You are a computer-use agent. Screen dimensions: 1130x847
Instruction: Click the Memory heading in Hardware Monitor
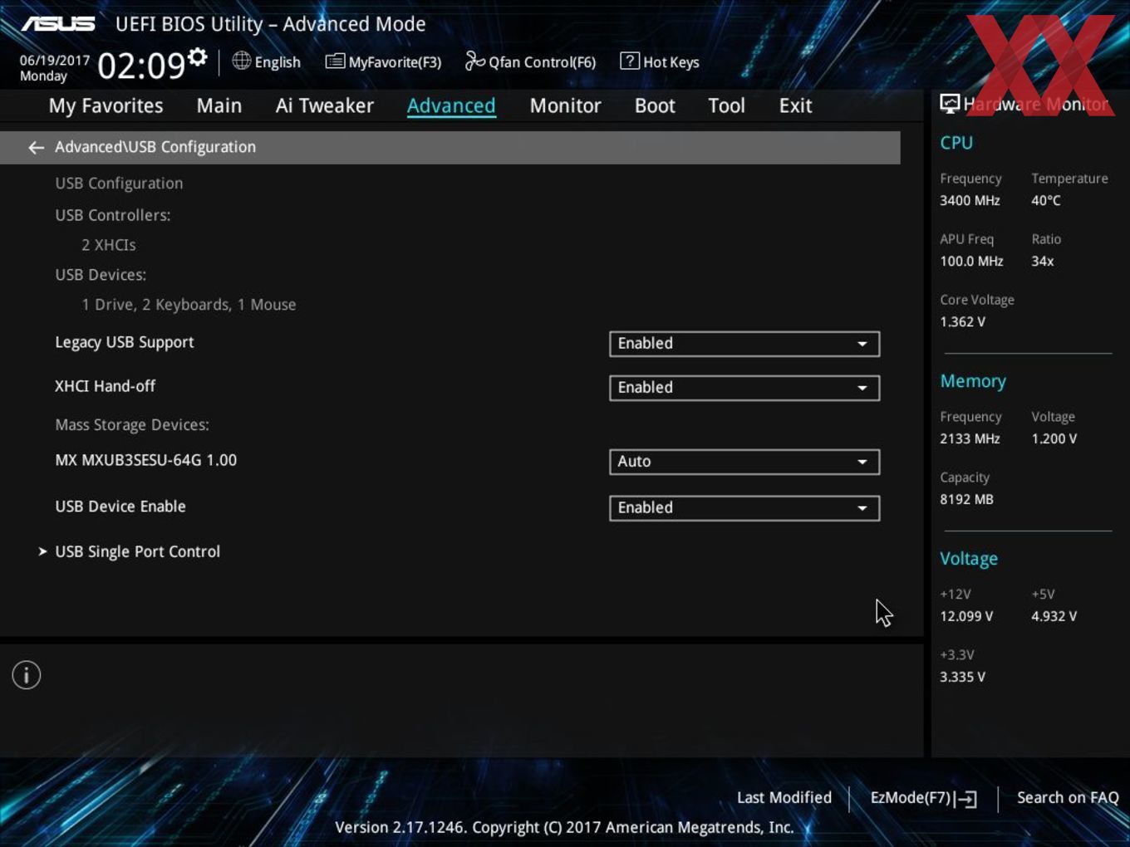pos(973,381)
